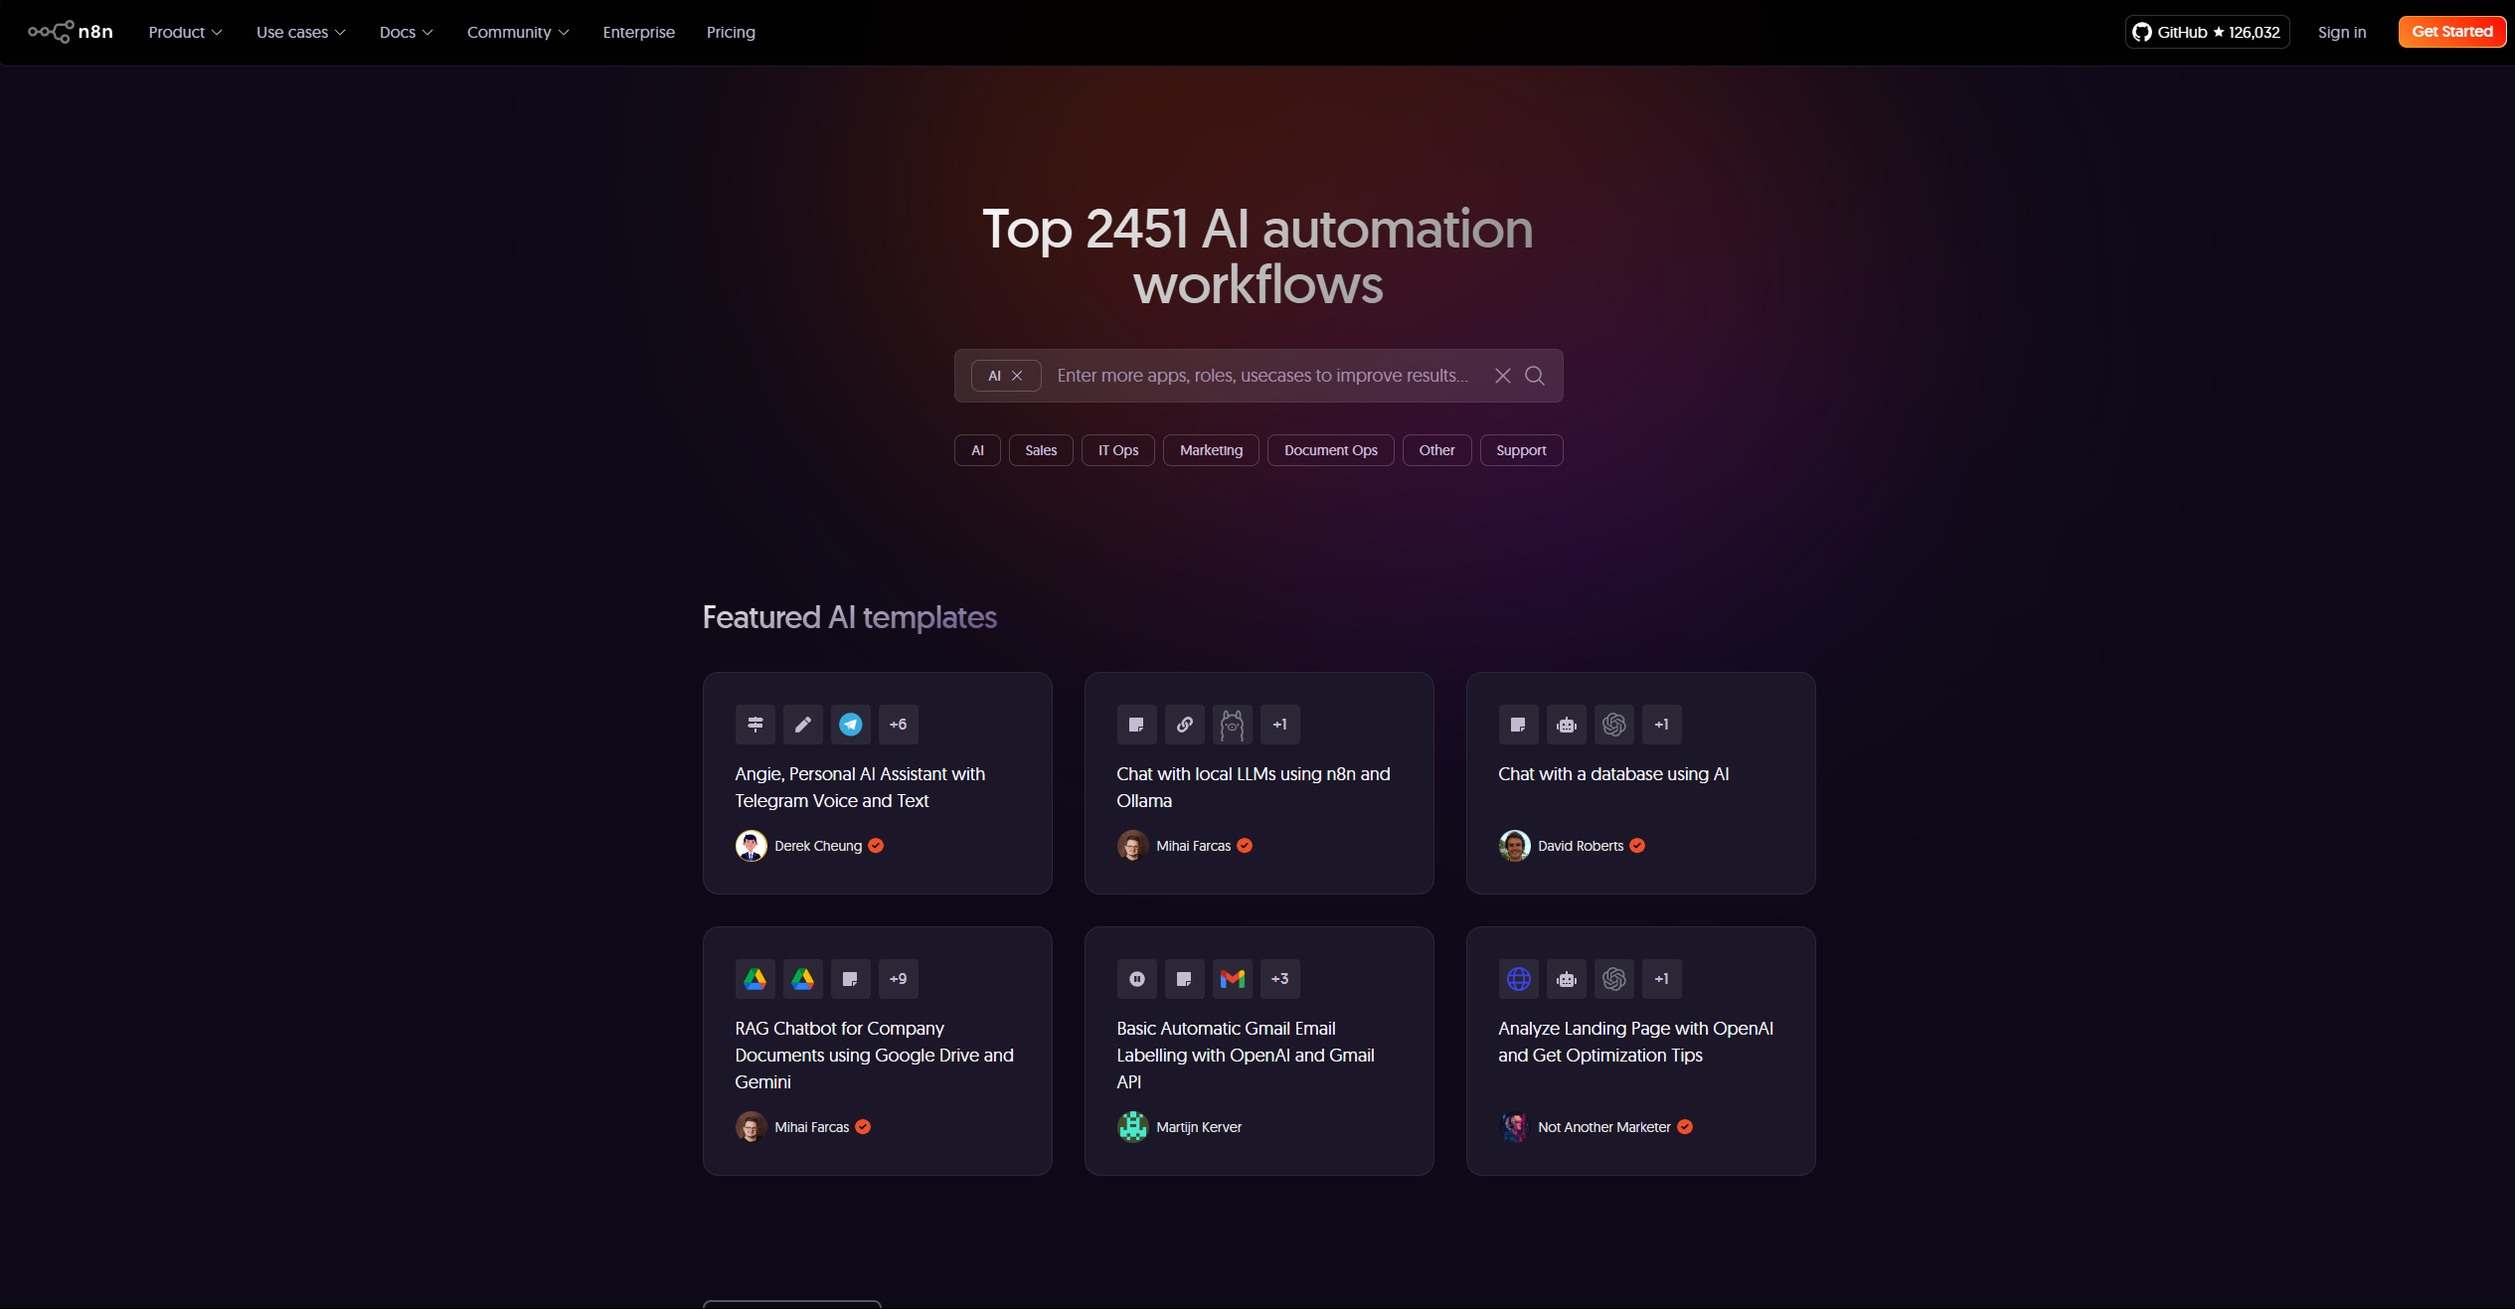This screenshot has height=1309, width=2515.
Task: Expand the Community dropdown
Action: pos(519,32)
